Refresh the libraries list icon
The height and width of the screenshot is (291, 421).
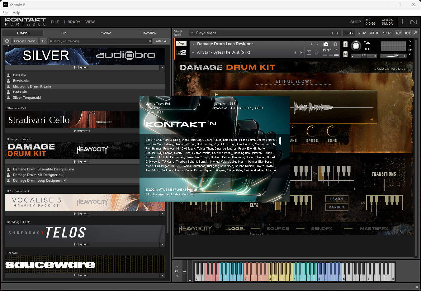pos(7,41)
